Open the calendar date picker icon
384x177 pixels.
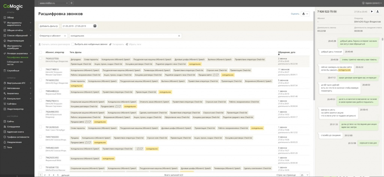click(x=95, y=26)
